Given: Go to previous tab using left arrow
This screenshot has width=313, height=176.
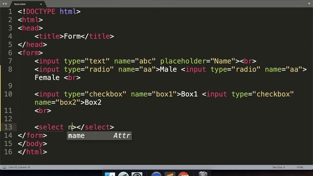Looking at the screenshot, I should [3, 4].
